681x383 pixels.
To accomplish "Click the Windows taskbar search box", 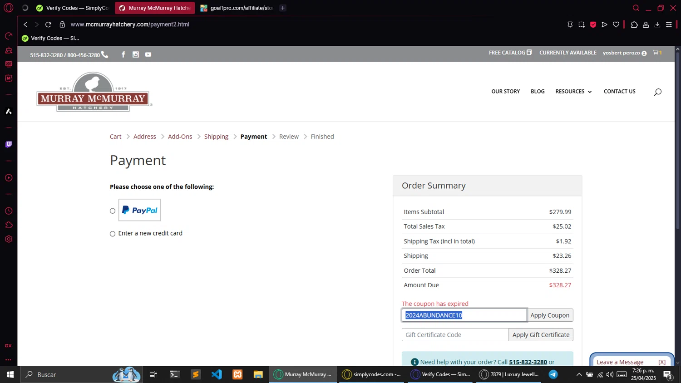I will [82, 374].
